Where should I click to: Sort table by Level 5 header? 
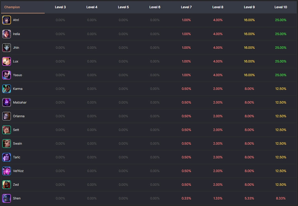pos(123,7)
